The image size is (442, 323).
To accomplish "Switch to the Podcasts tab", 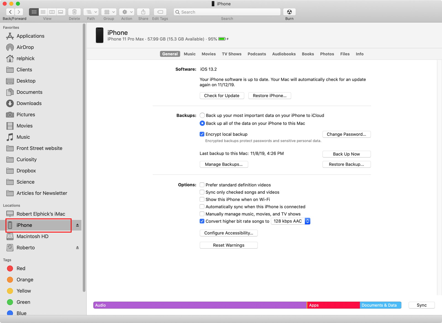I will point(257,54).
